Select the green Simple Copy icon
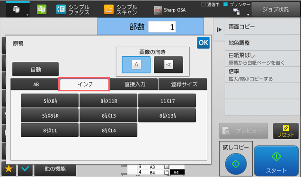This screenshot has width=301, height=177. tap(42, 9)
